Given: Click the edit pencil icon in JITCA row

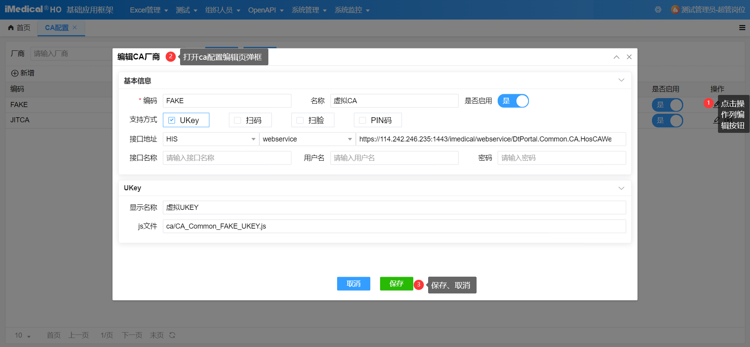Looking at the screenshot, I should point(716,120).
